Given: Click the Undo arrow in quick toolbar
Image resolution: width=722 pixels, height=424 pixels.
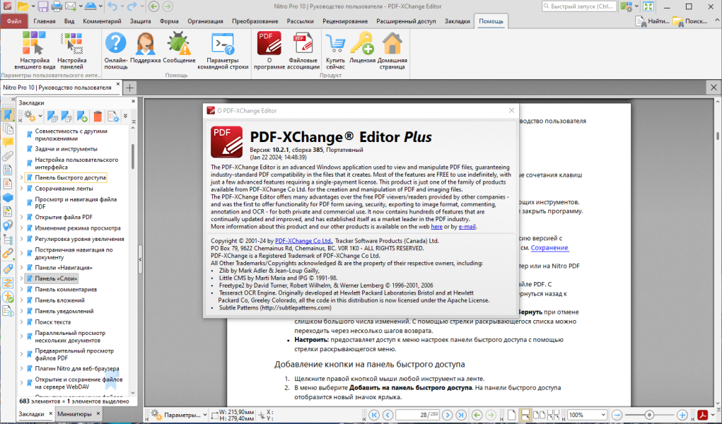Looking at the screenshot, I should pyautogui.click(x=112, y=6).
